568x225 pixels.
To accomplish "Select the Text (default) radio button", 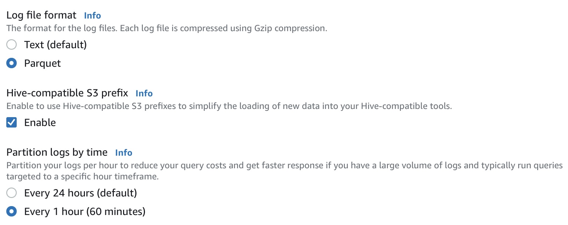I will click(12, 45).
